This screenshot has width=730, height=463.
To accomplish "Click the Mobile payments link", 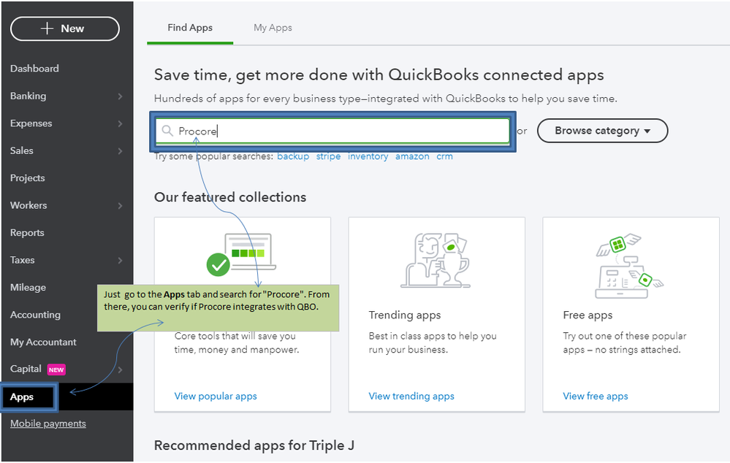I will click(48, 424).
